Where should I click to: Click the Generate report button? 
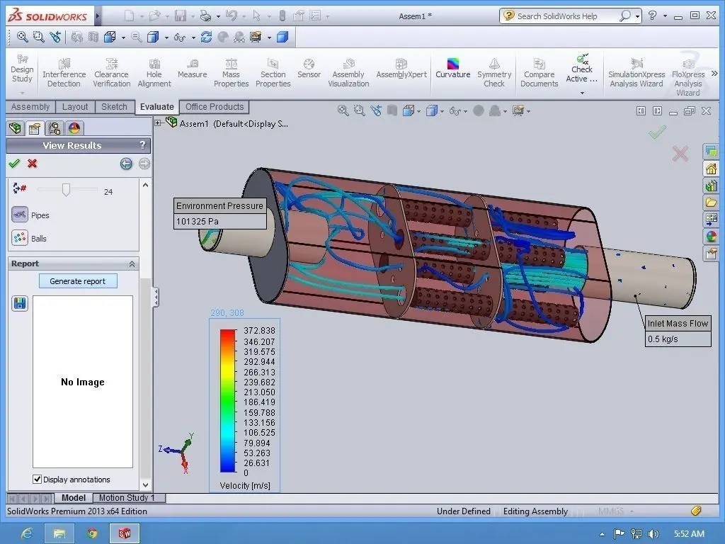coord(78,280)
